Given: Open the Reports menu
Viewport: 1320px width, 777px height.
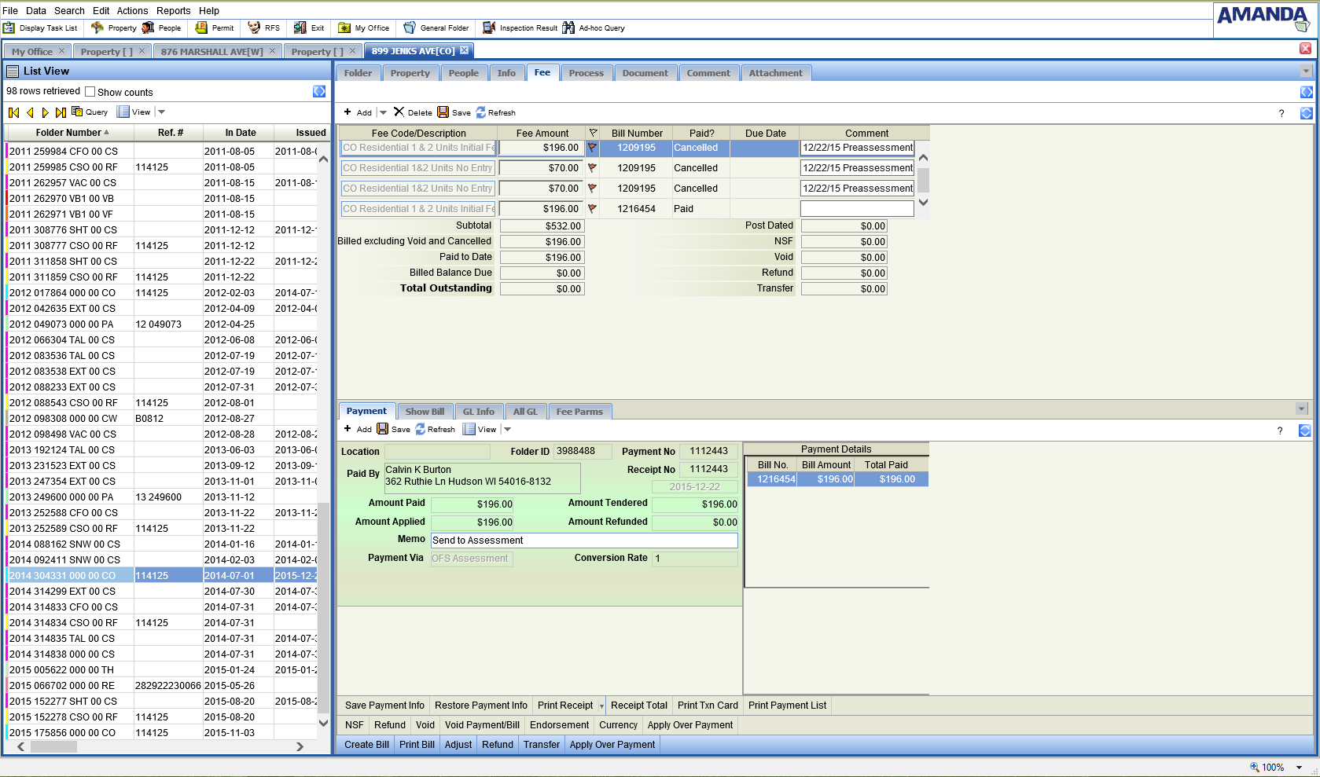Looking at the screenshot, I should click(173, 11).
